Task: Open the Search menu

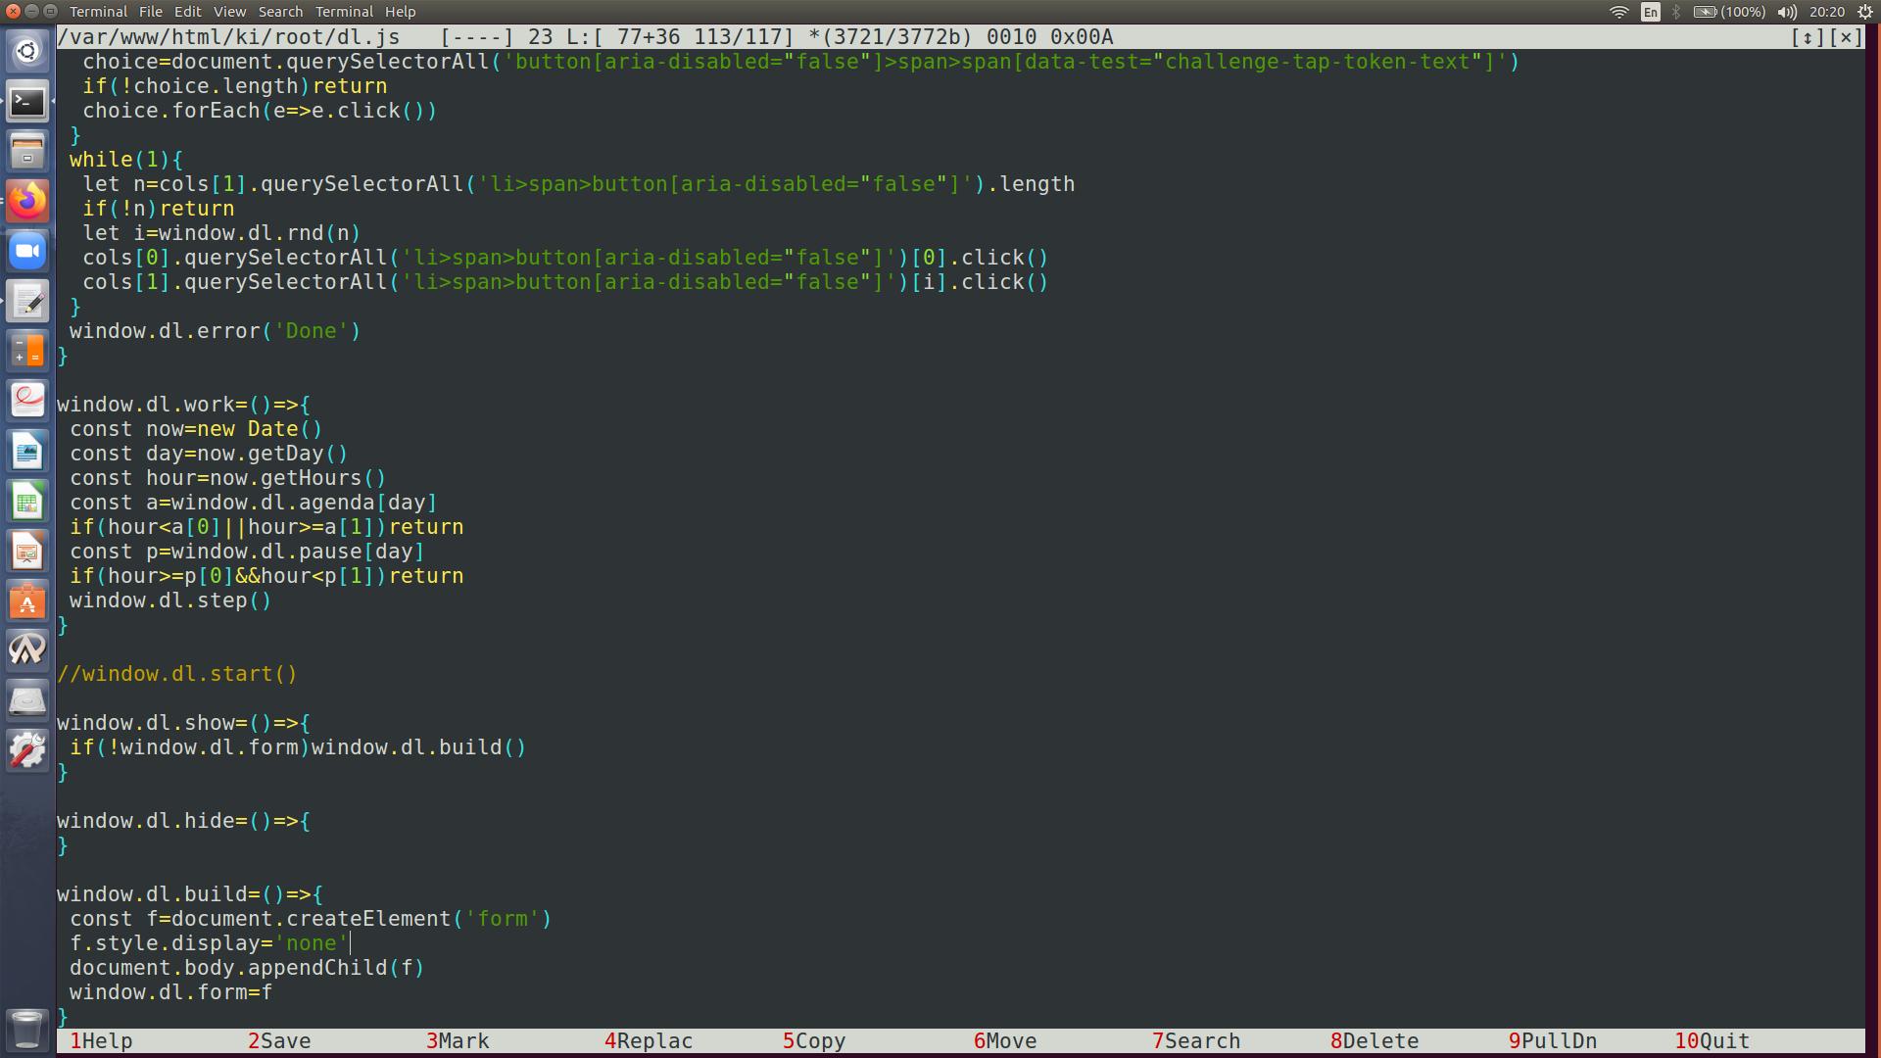Action: (x=280, y=12)
